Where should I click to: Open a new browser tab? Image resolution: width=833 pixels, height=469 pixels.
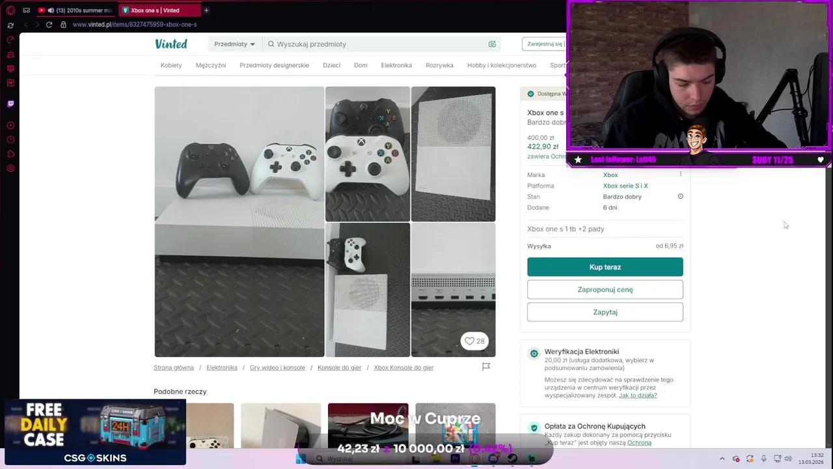[x=206, y=10]
